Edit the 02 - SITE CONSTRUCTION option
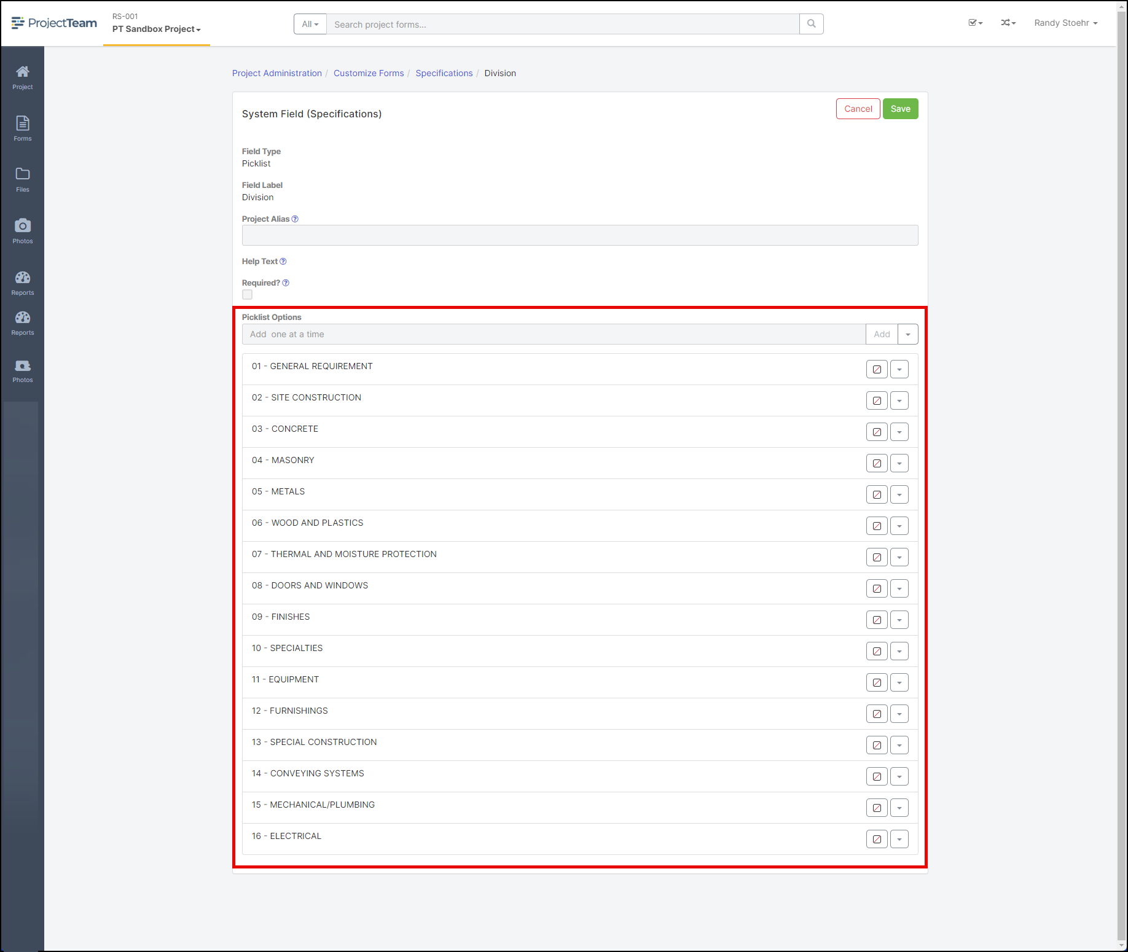The width and height of the screenshot is (1128, 952). (x=877, y=401)
